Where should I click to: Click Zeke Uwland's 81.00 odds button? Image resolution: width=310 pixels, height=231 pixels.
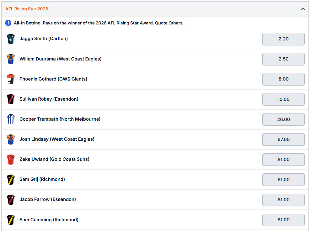(283, 160)
